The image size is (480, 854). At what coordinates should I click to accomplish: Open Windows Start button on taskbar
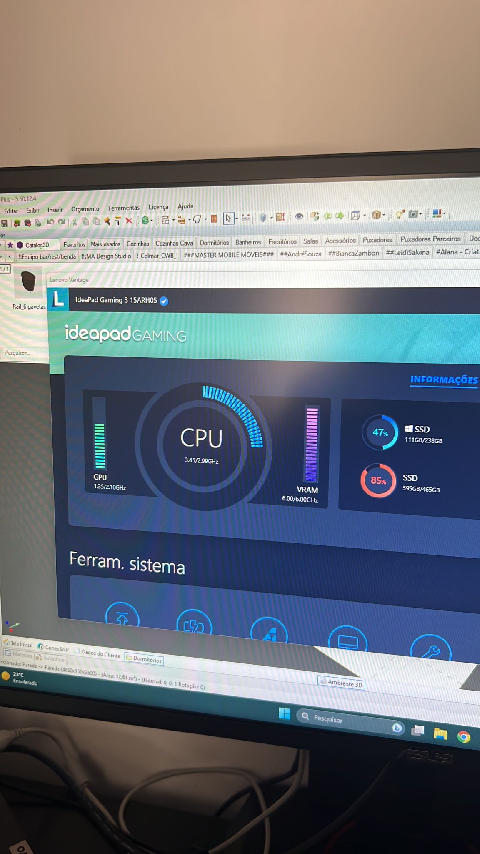point(285,713)
